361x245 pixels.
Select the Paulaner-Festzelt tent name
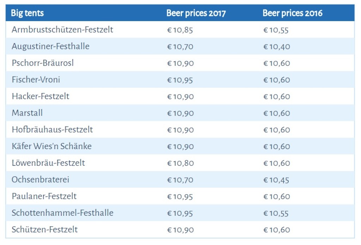[x=44, y=196]
